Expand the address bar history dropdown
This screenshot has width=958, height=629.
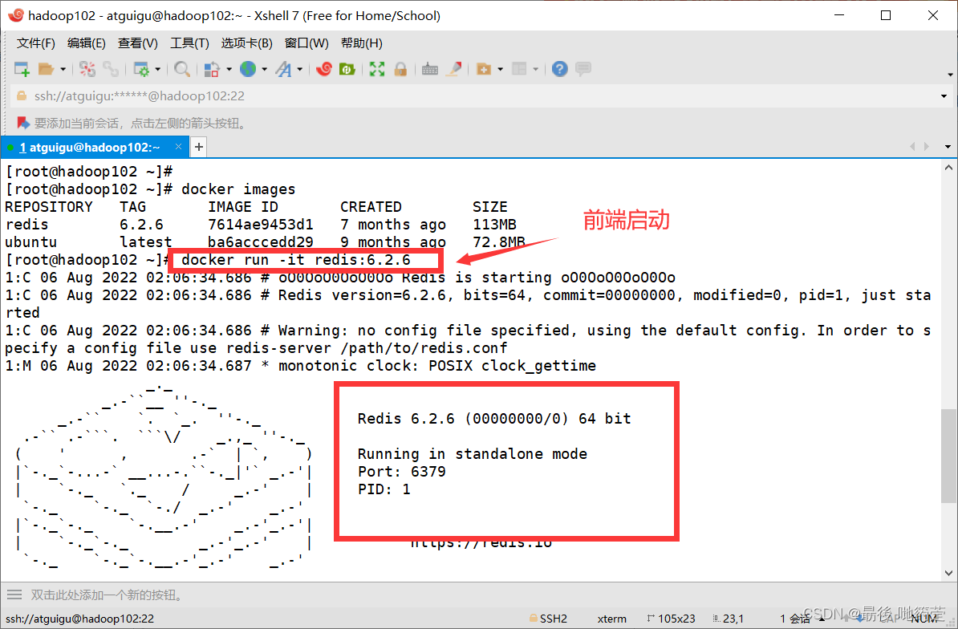(944, 96)
